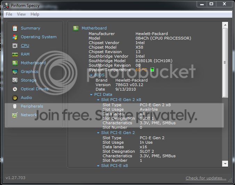Image resolution: width=235 pixels, height=185 pixels.
Task: Click the Network icon in sidebar
Action: pos(15,115)
